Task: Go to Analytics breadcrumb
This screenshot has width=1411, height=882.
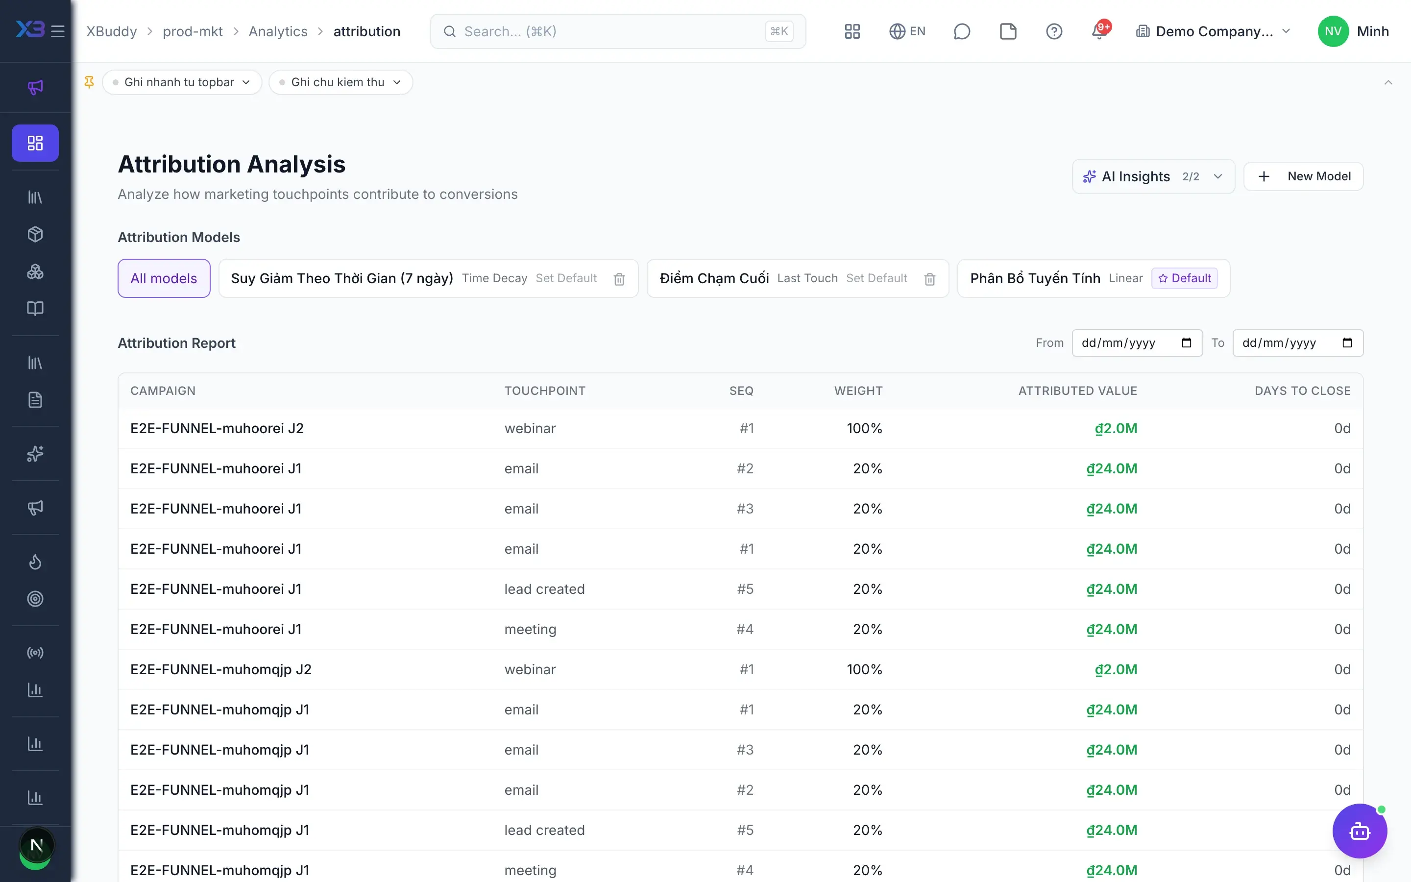Action: (x=278, y=31)
